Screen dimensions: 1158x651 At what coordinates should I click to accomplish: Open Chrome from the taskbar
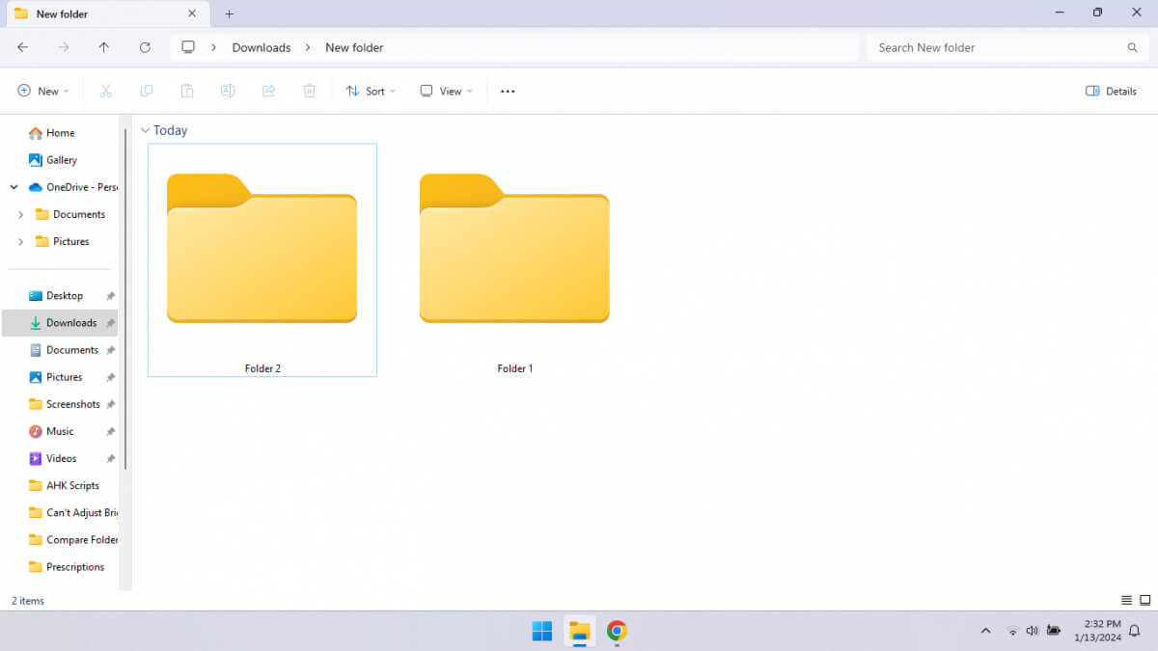tap(617, 632)
